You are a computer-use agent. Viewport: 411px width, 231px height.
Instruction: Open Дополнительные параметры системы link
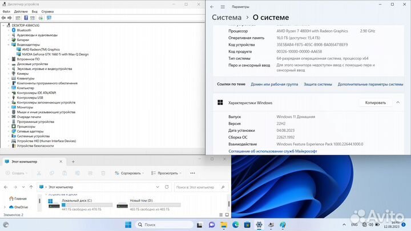(x=370, y=84)
